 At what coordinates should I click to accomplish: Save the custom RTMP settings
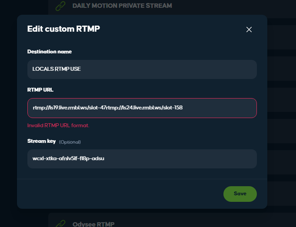(240, 194)
